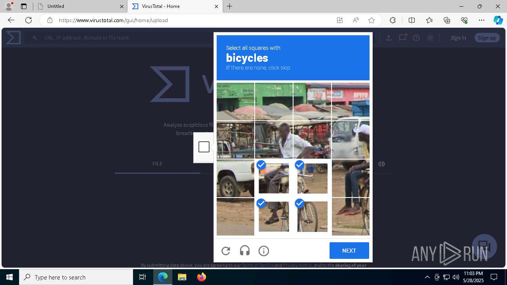Image resolution: width=507 pixels, height=285 pixels.
Task: Open the browser apps grid icon in the address bar
Action: pos(340,20)
